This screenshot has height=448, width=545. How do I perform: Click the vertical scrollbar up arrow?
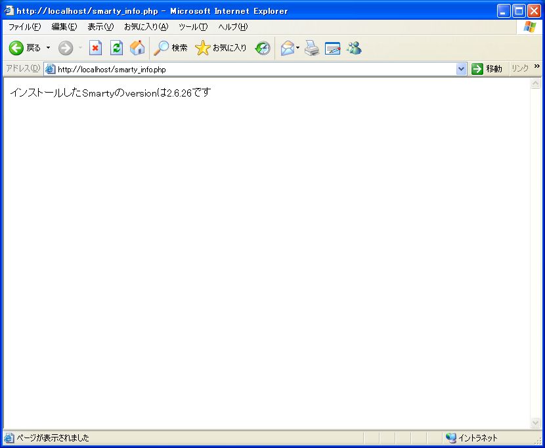(x=535, y=83)
